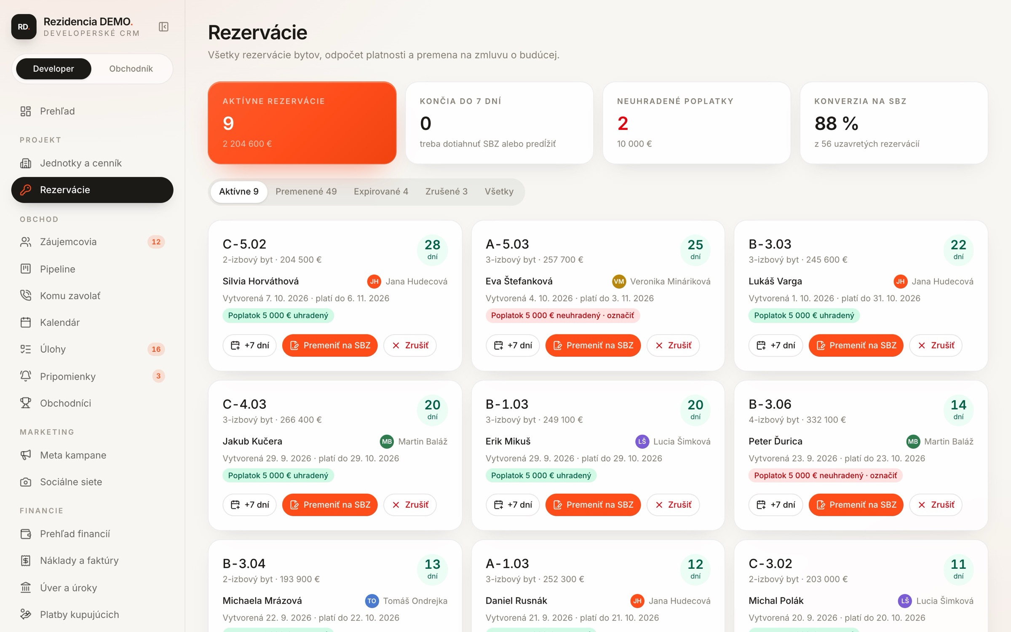Open Obchodníci trophy icon
Image resolution: width=1011 pixels, height=632 pixels.
pyautogui.click(x=26, y=403)
